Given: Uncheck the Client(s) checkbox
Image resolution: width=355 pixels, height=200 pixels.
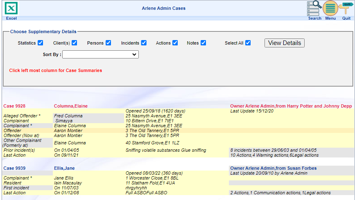Looking at the screenshot, I should click(74, 43).
